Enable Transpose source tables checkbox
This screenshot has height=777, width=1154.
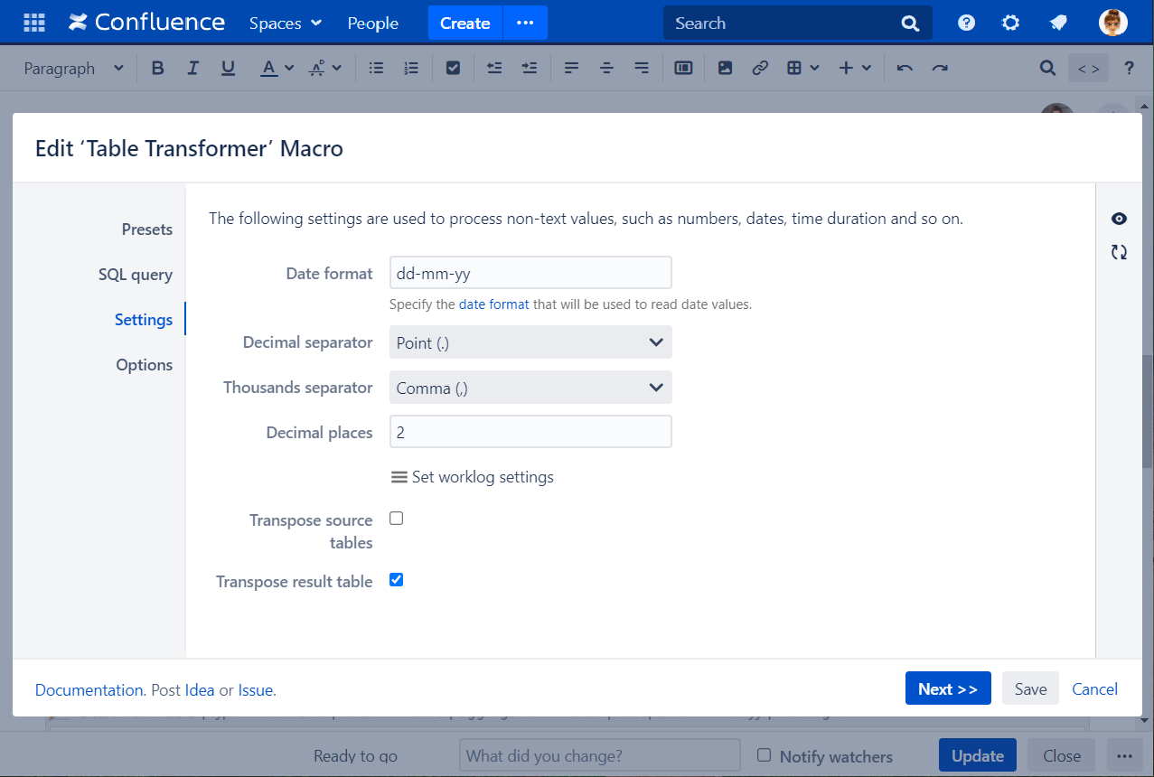pos(396,519)
